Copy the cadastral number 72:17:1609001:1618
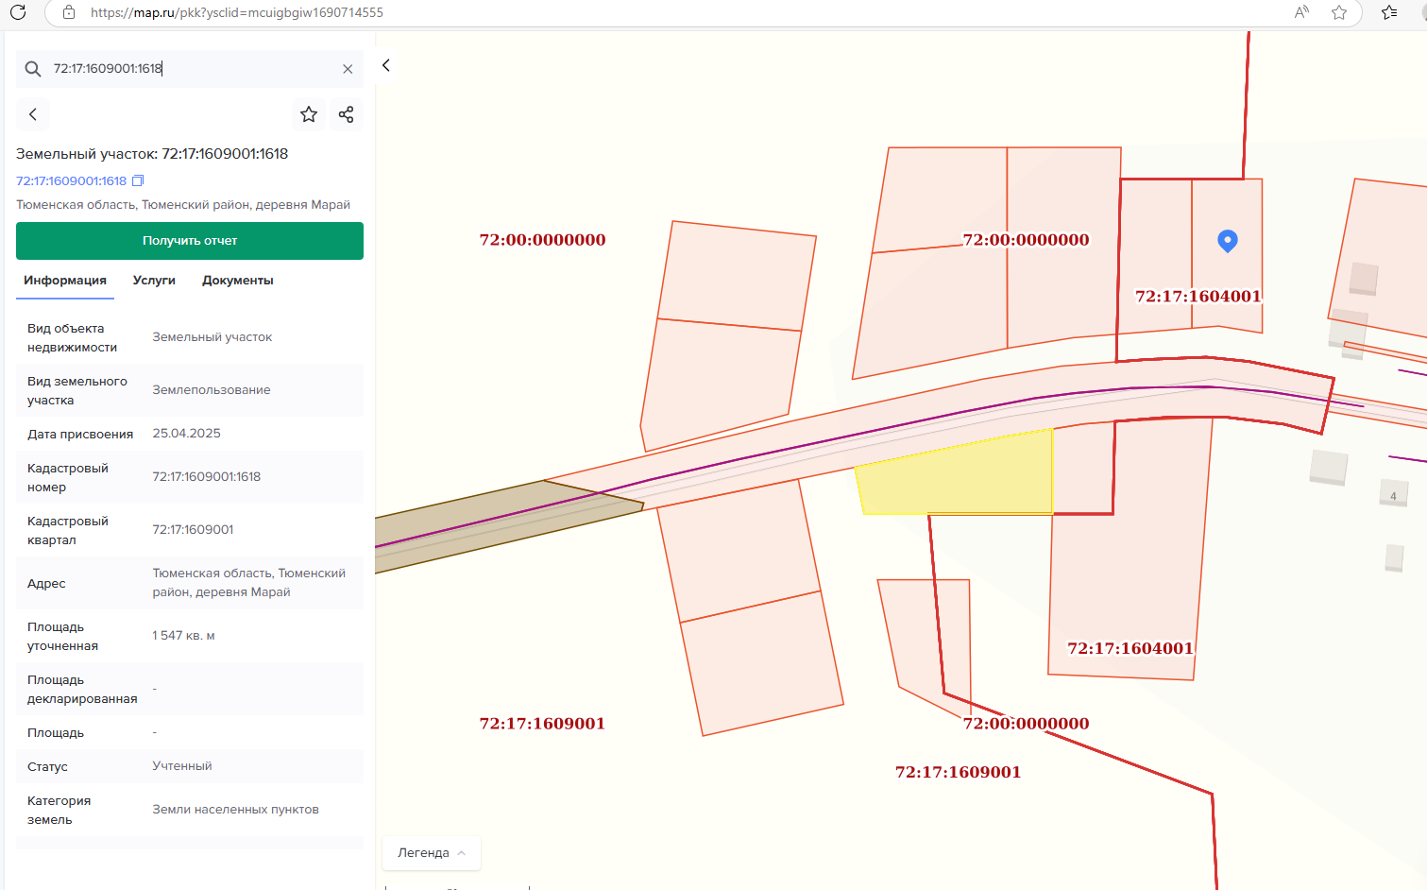This screenshot has width=1427, height=890. 138,180
